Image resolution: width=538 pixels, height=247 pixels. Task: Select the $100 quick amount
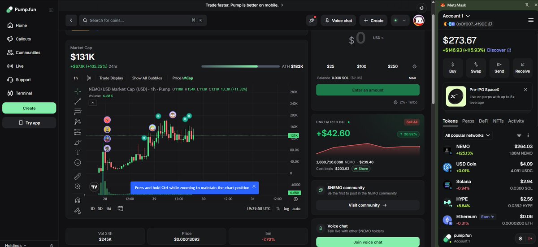[x=361, y=66]
